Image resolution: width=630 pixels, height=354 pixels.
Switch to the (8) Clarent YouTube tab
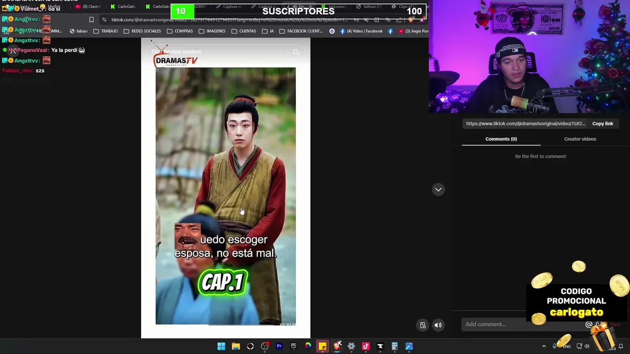click(88, 6)
